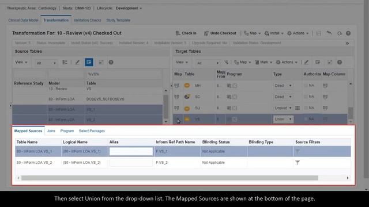This screenshot has width=369, height=207.
Task: Click the query-by-example icon in Target Tables
Action: (x=318, y=62)
